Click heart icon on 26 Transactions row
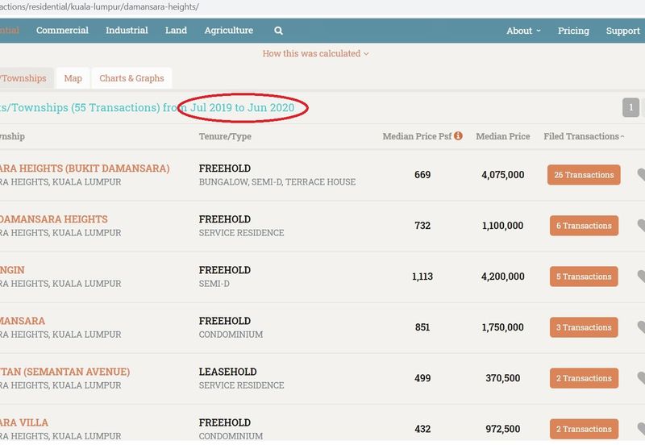The height and width of the screenshot is (445, 645). coord(641,175)
